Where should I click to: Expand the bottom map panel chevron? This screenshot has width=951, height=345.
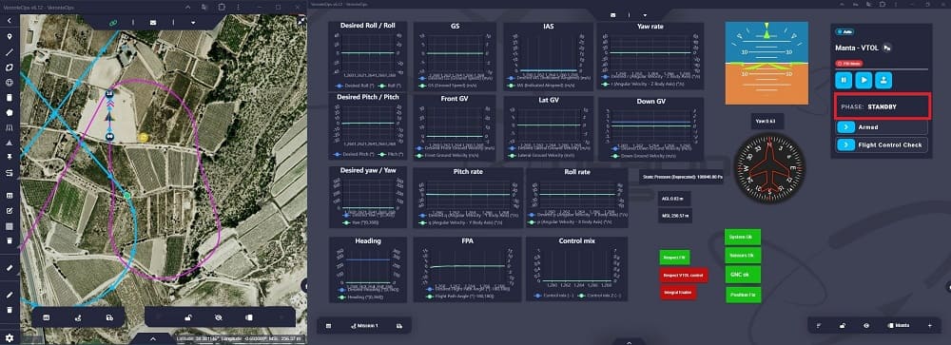pyautogui.click(x=153, y=339)
